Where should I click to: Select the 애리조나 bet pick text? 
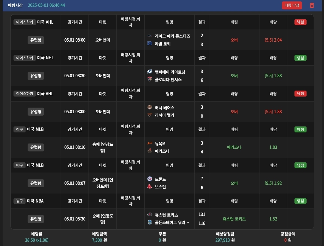coord(234,147)
